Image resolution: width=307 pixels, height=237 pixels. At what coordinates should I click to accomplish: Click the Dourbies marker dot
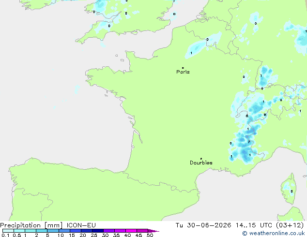tap(201, 159)
